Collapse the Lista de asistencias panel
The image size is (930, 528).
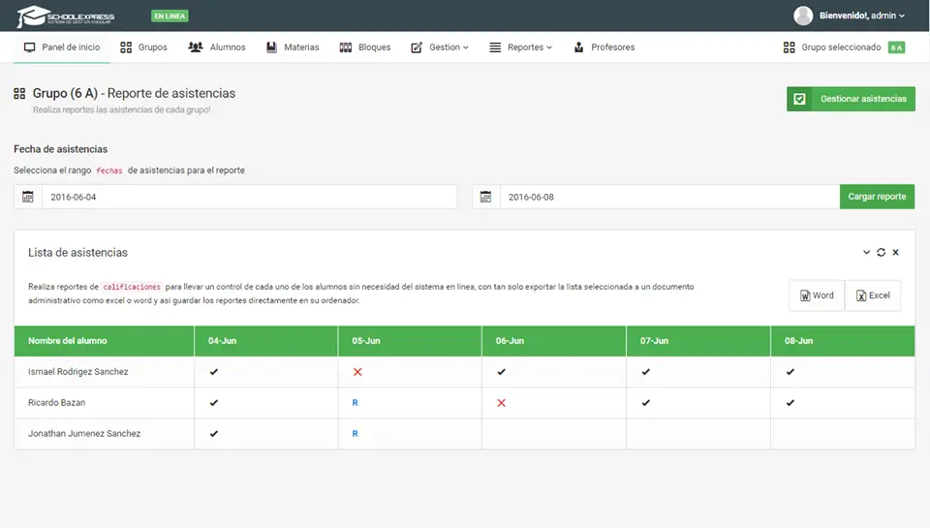tap(866, 252)
